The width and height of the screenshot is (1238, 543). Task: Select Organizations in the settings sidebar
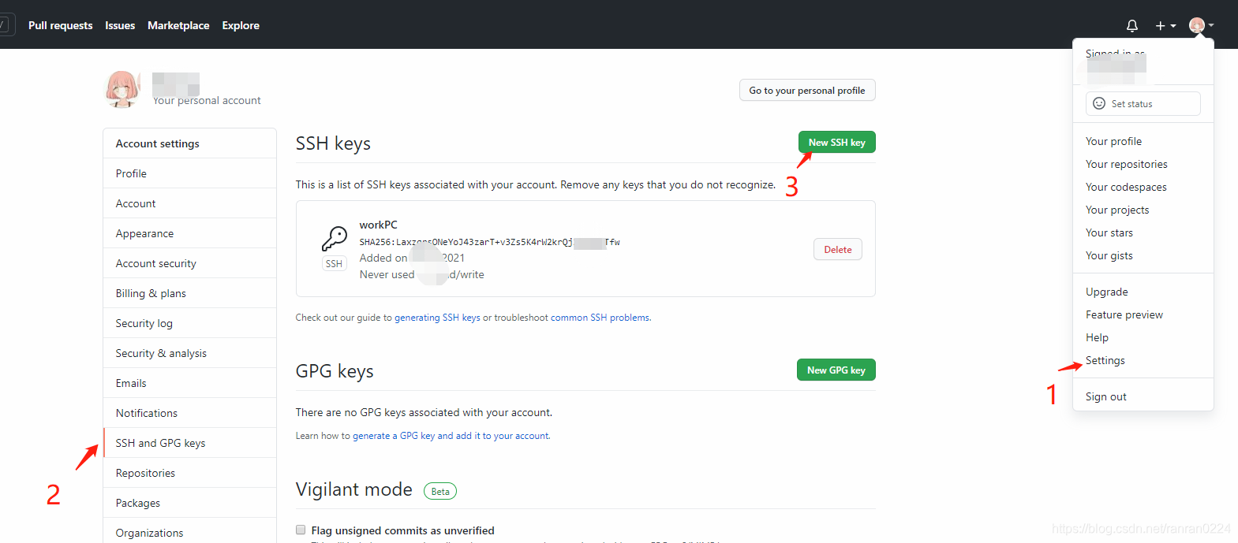click(x=189, y=532)
